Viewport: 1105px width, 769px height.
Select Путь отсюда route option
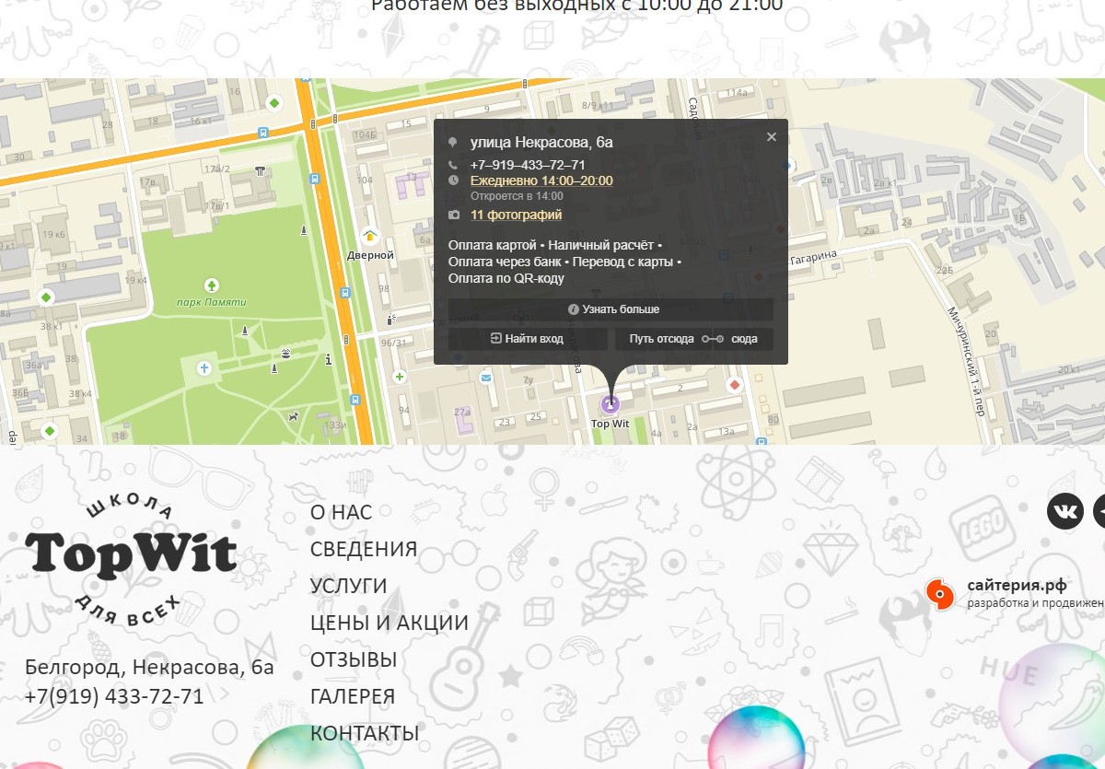[x=661, y=339]
